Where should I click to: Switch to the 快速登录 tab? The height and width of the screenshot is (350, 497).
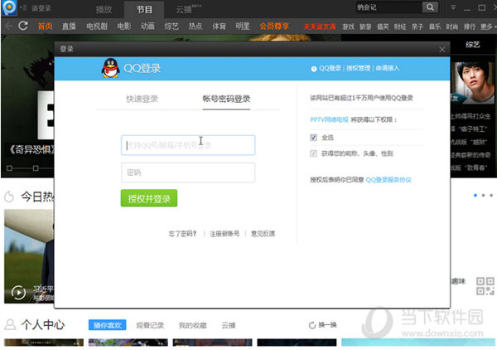click(x=142, y=99)
